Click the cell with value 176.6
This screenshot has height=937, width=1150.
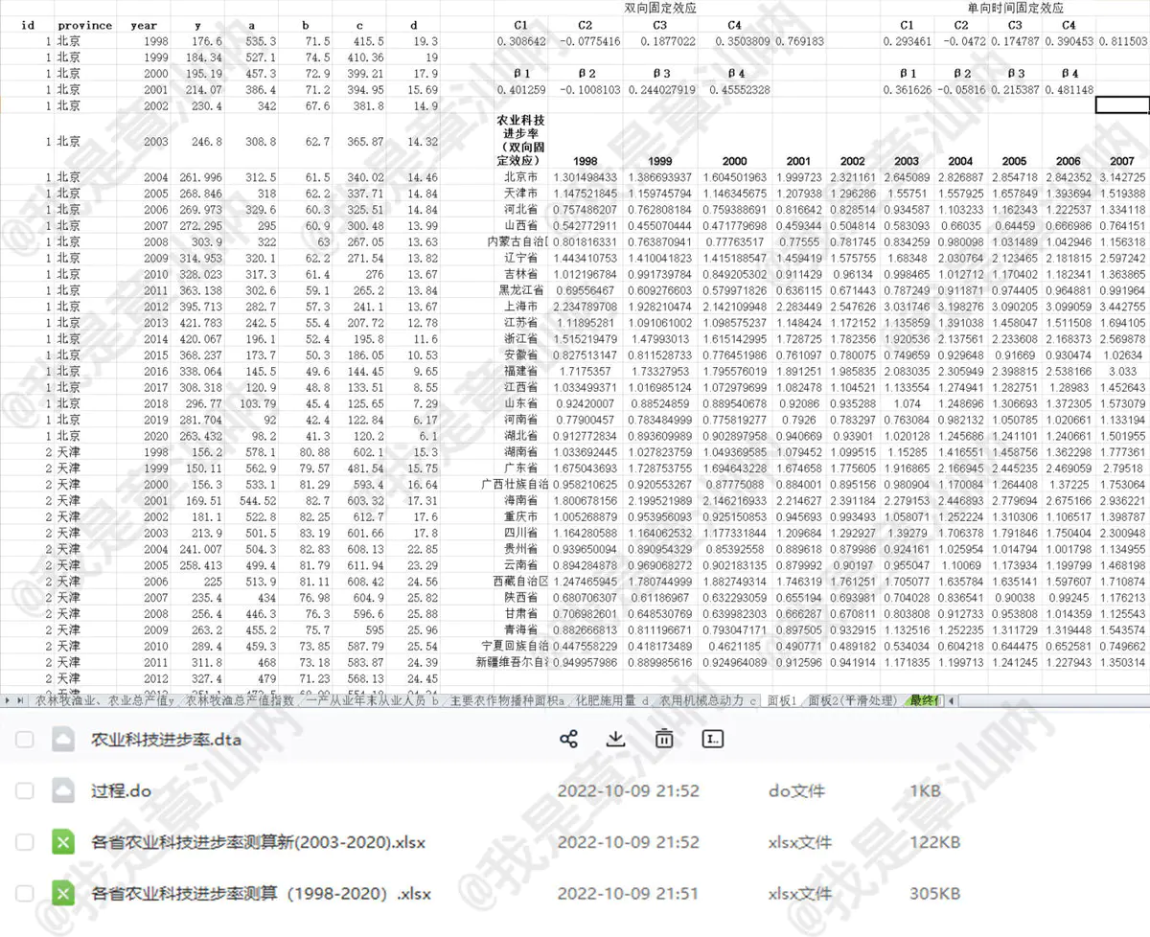(206, 41)
